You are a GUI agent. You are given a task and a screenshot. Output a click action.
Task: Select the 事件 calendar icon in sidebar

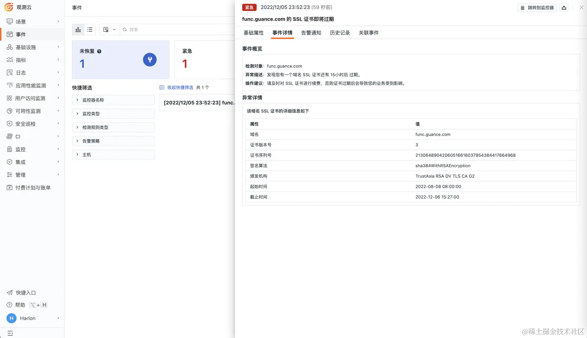tap(10, 34)
